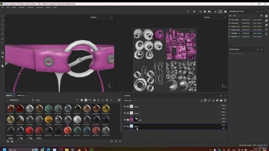
Task: Open the Window menu
Action: click(x=21, y=8)
